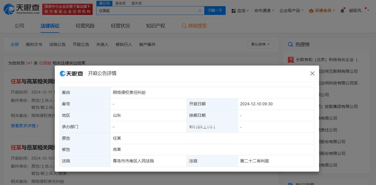Click the notification bell icon
Viewport: 376px width, 185px height.
342,11
